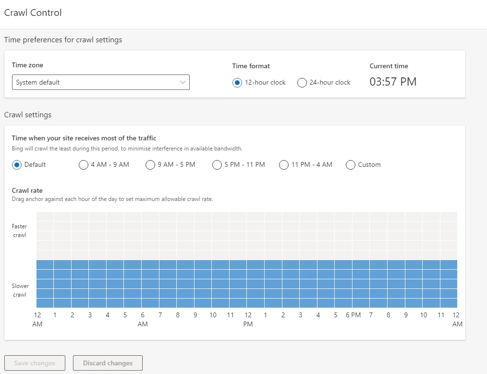Viewport: 487px width, 374px height.
Task: Click the 12 PM label on chart axis
Action: 248,320
